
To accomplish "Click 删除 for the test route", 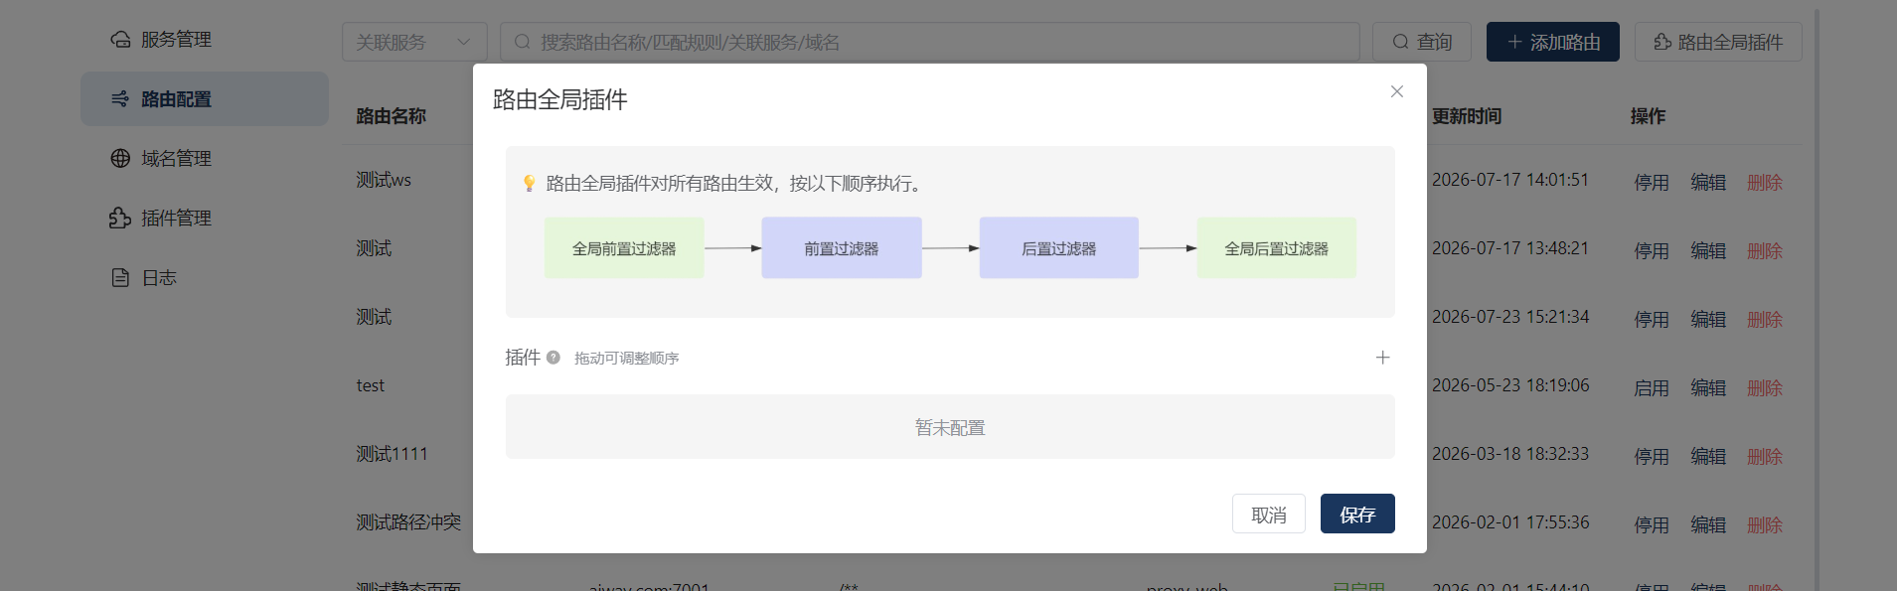I will point(1765,388).
